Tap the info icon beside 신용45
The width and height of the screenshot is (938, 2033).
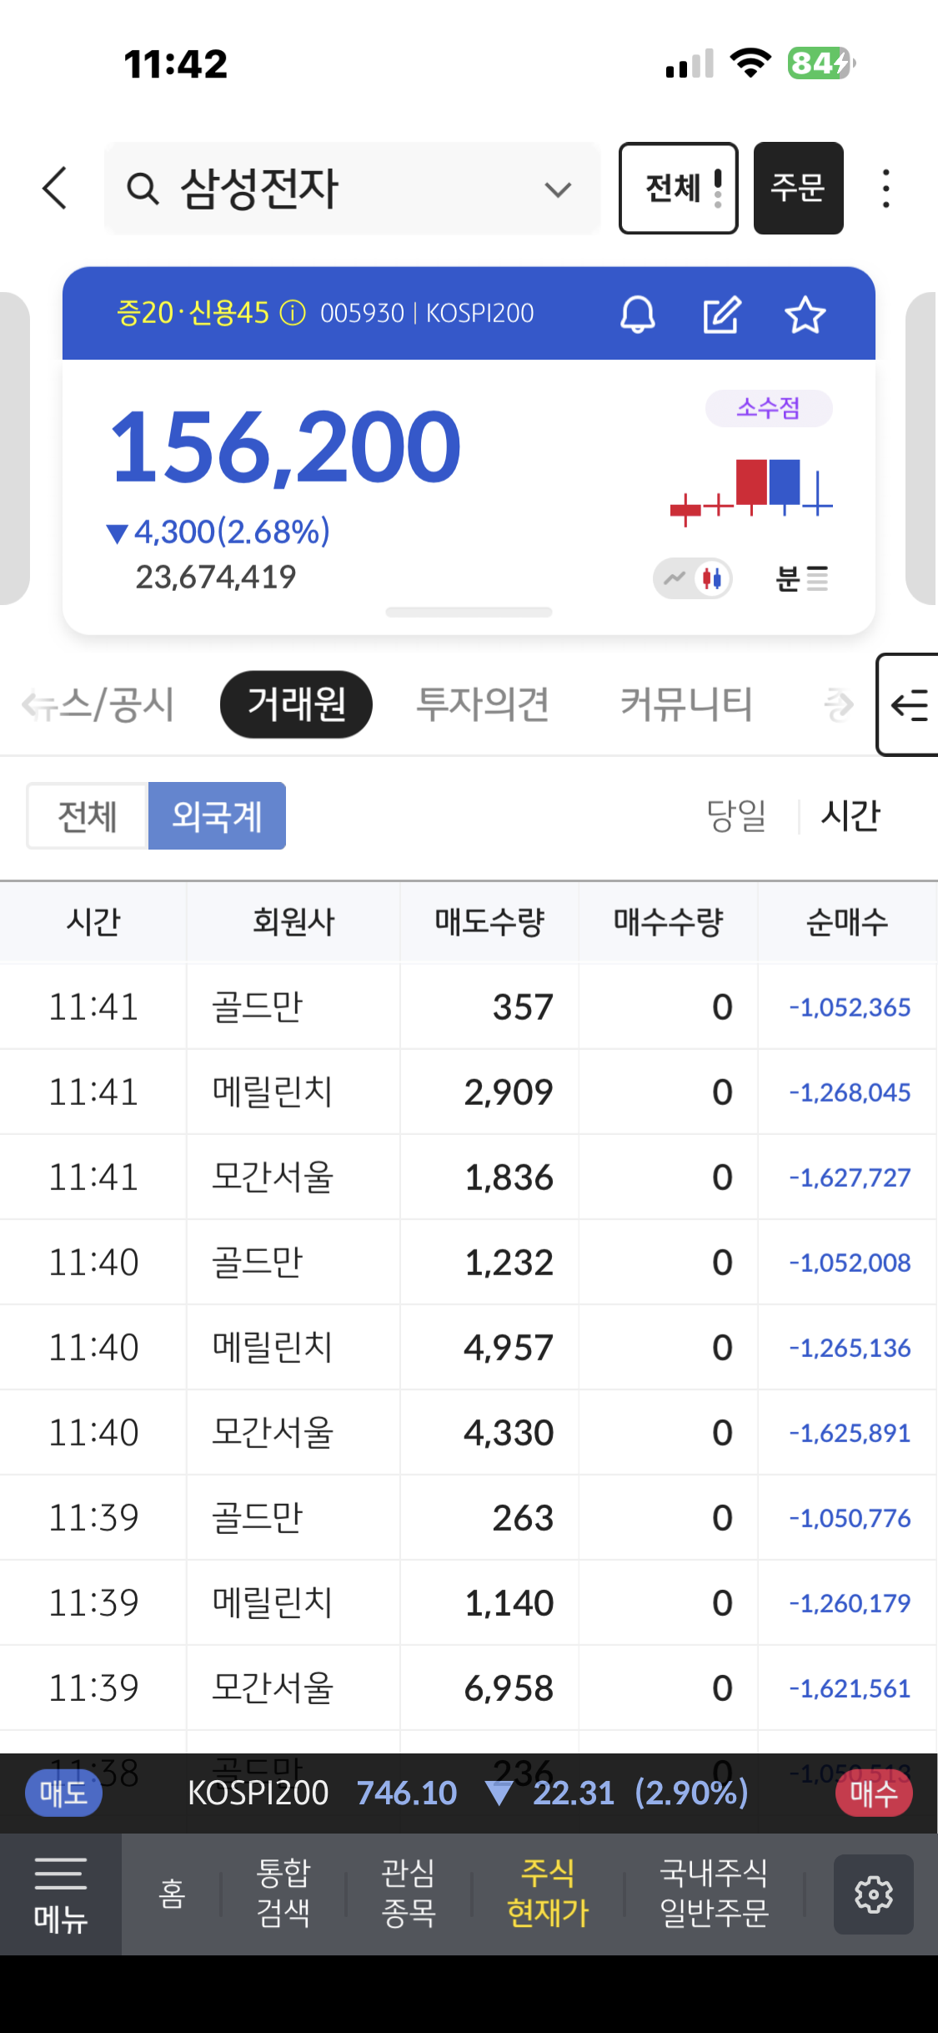[293, 313]
